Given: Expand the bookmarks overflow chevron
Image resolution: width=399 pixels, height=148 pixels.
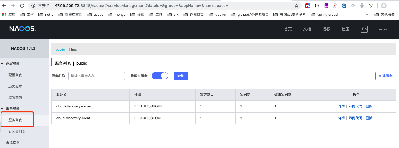Looking at the screenshot, I should [367, 15].
